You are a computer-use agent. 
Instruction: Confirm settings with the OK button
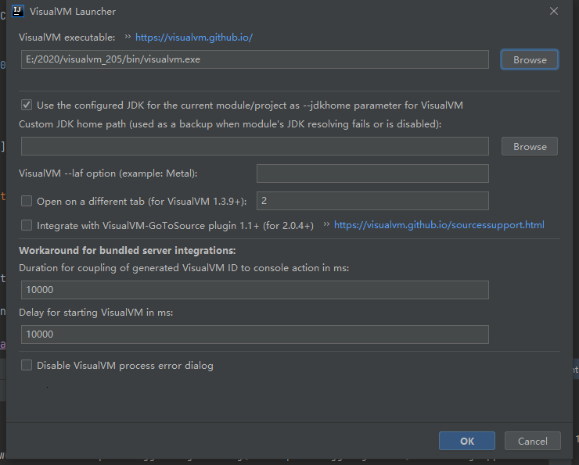[467, 441]
